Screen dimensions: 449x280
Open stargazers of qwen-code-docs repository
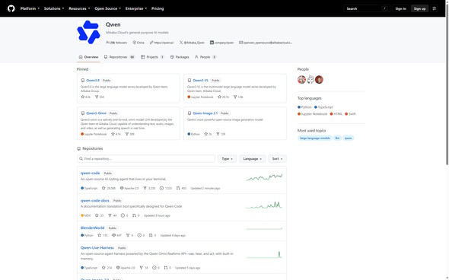point(100,215)
